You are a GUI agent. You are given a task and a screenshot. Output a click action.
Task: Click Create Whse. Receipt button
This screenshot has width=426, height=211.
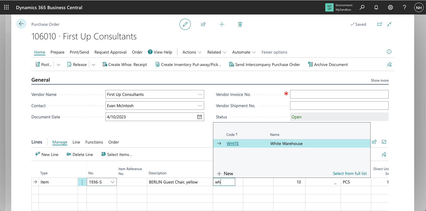click(x=125, y=65)
